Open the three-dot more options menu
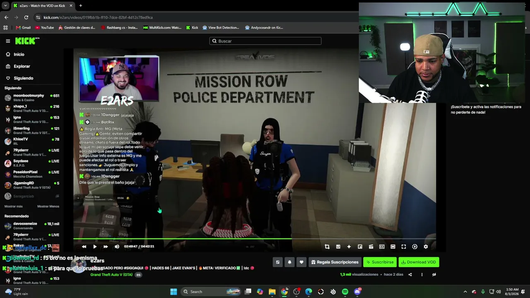 (x=422, y=274)
